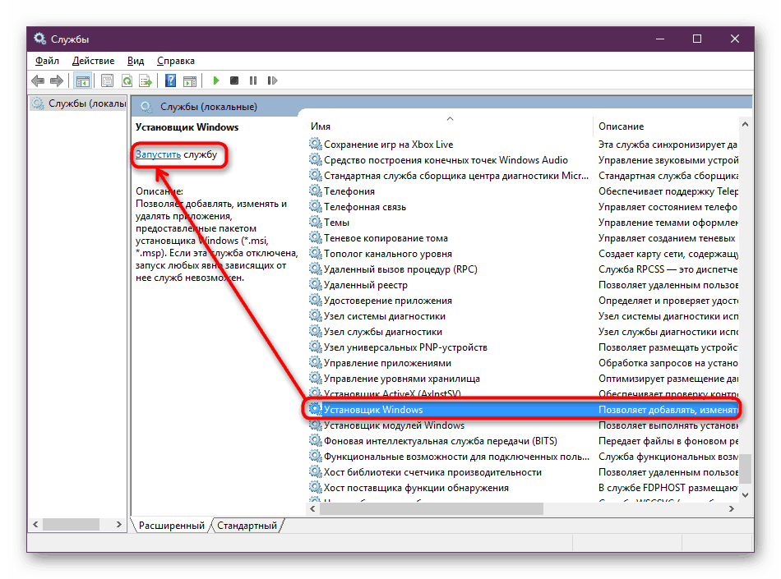Toggle show/hide console tree toolbar icon
Viewport: 781px width, 579px height.
[x=83, y=80]
